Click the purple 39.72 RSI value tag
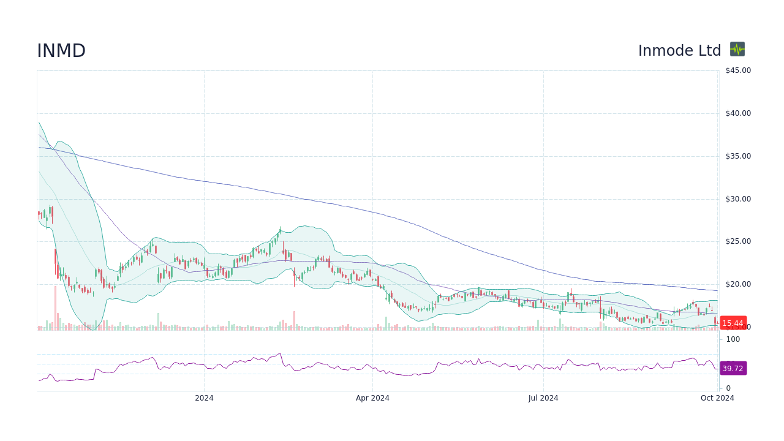 coord(733,368)
